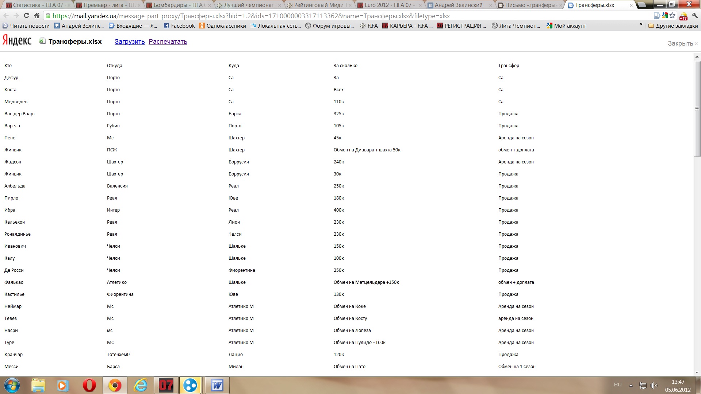This screenshot has width=701, height=394.
Task: Open the Opera browser from the taskbar
Action: coord(89,385)
